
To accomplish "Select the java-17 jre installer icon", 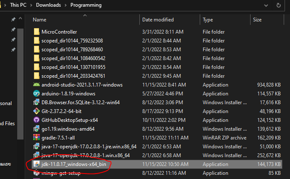I will [x=37, y=146].
